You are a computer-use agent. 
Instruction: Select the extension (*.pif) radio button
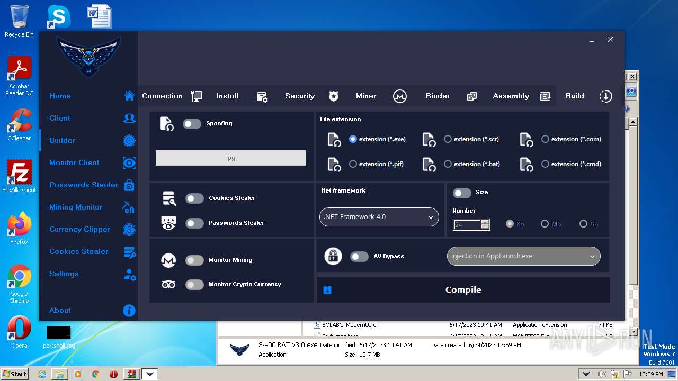tap(353, 164)
